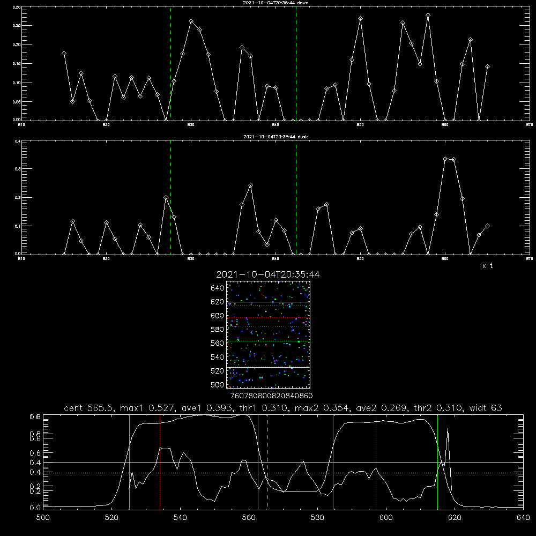Click the last dawn data point at x=865
The height and width of the screenshot is (536, 536).
coord(487,67)
